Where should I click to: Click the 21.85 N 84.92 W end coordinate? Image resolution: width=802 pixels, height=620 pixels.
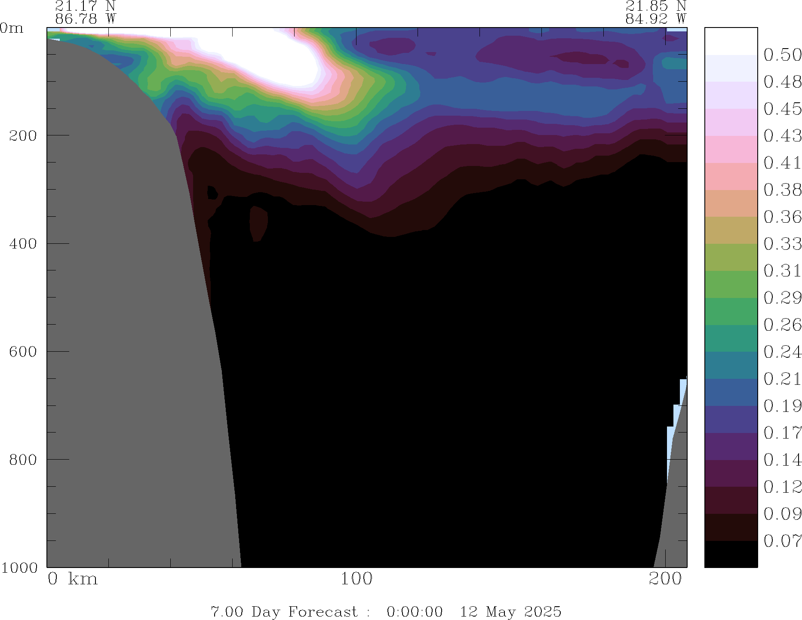655,12
